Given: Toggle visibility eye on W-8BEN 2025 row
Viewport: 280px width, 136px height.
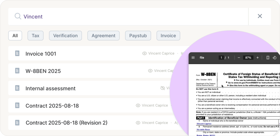Looking at the screenshot, I should point(150,71).
